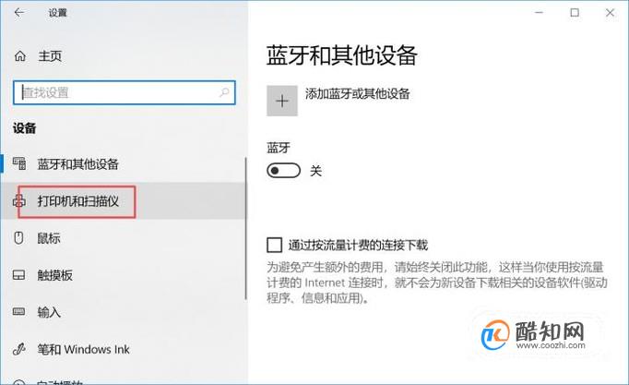Click the 查找设置 search field

(125, 92)
